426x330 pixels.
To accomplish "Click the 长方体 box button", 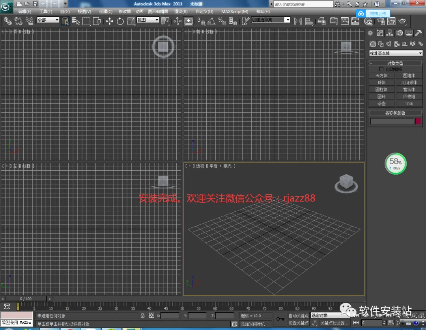I will (x=381, y=76).
